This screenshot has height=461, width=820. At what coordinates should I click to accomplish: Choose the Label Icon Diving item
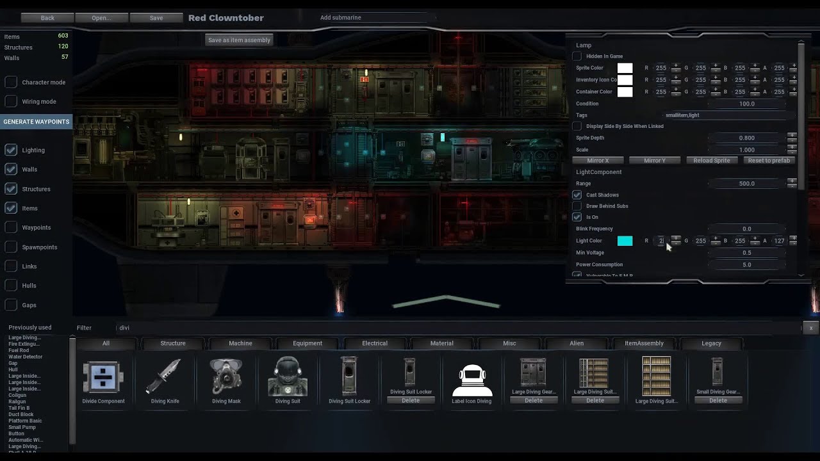pos(472,380)
